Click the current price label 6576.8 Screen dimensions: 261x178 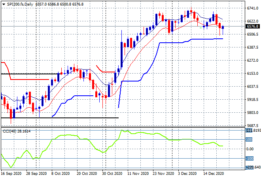[x=253, y=27]
